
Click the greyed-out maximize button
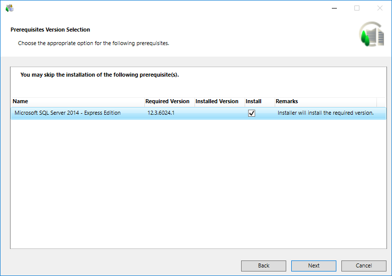pos(357,8)
